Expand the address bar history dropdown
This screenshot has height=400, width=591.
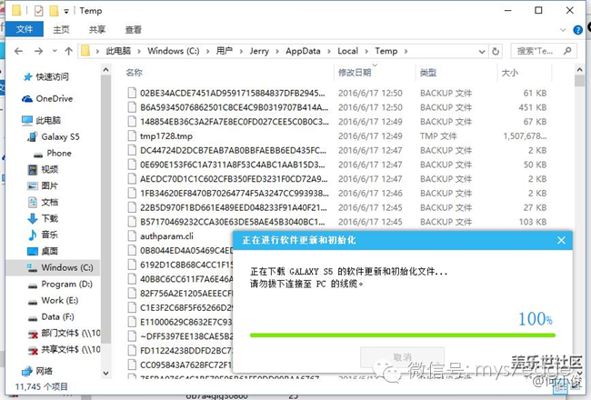(482, 51)
